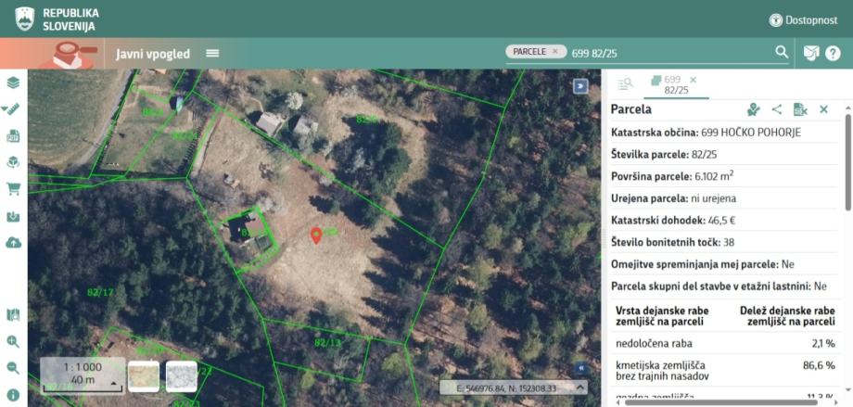The width and height of the screenshot is (853, 407).
Task: Open the help question mark
Action: click(833, 53)
